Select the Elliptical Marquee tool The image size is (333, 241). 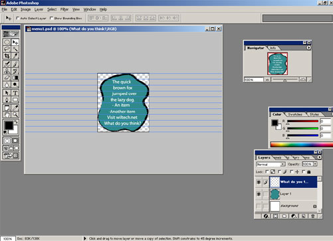point(7,42)
